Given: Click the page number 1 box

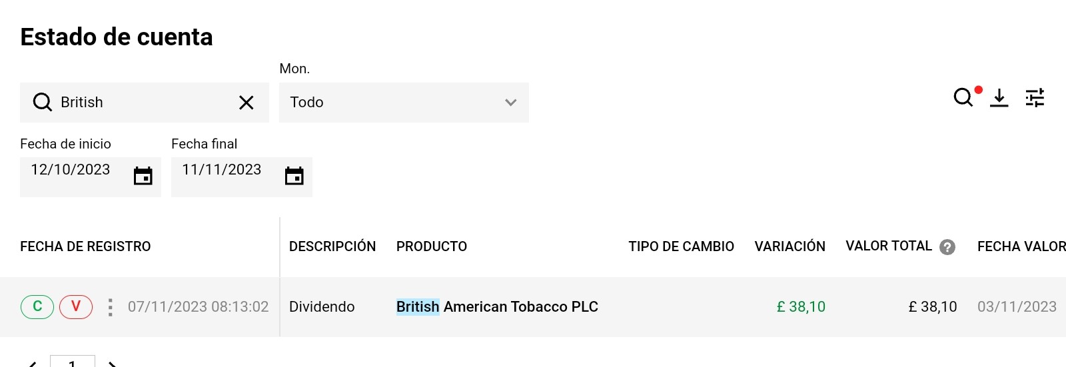Looking at the screenshot, I should (72, 362).
